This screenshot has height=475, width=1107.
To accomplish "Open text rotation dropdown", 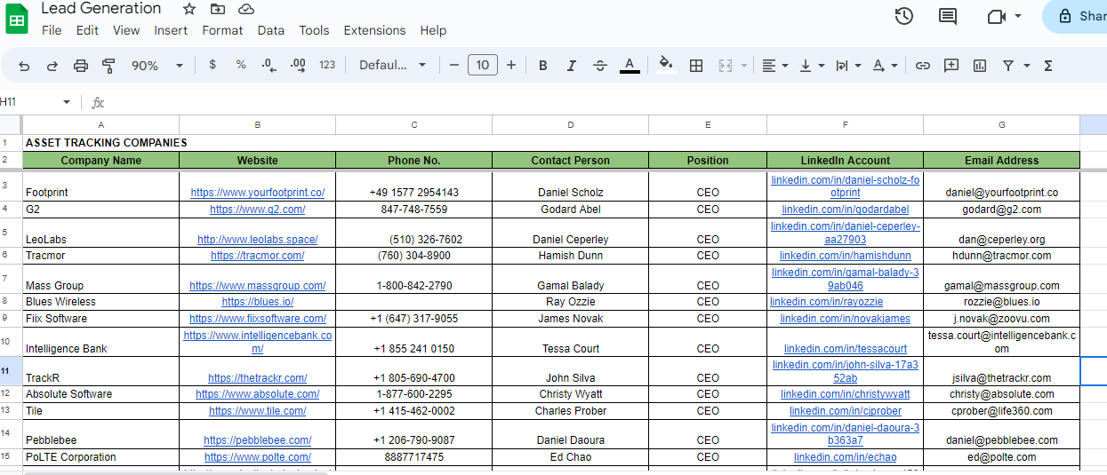I will tap(885, 66).
